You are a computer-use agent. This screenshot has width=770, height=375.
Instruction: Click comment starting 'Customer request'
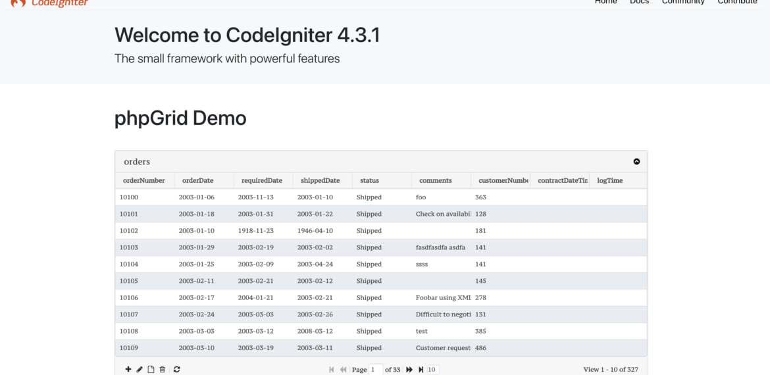444,347
